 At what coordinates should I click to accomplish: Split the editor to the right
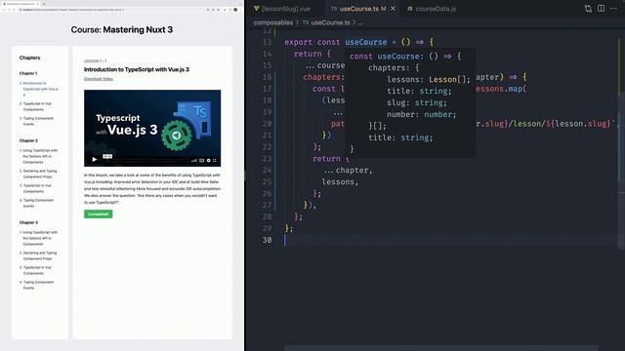click(602, 9)
